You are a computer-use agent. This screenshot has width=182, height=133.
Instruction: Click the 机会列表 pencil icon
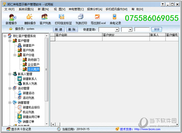(20, 112)
